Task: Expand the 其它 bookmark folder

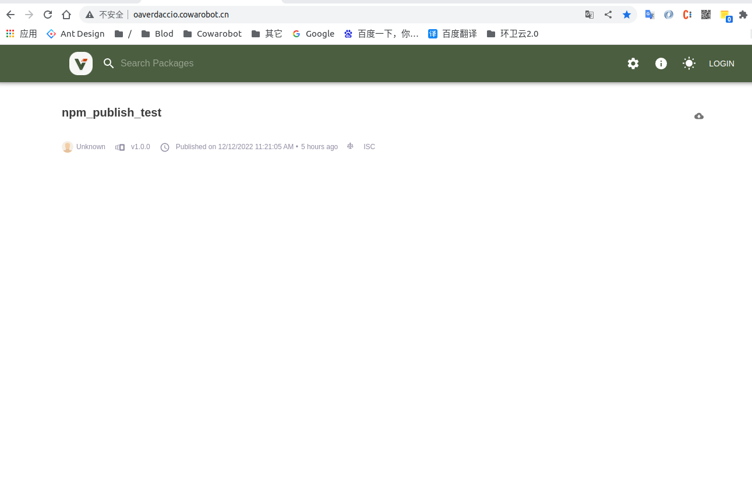Action: pyautogui.click(x=267, y=34)
